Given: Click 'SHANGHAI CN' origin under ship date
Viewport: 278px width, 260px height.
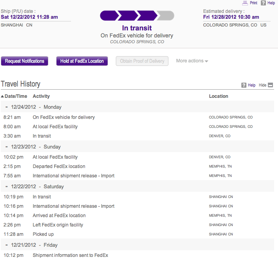Looking at the screenshot, I should (x=16, y=25).
